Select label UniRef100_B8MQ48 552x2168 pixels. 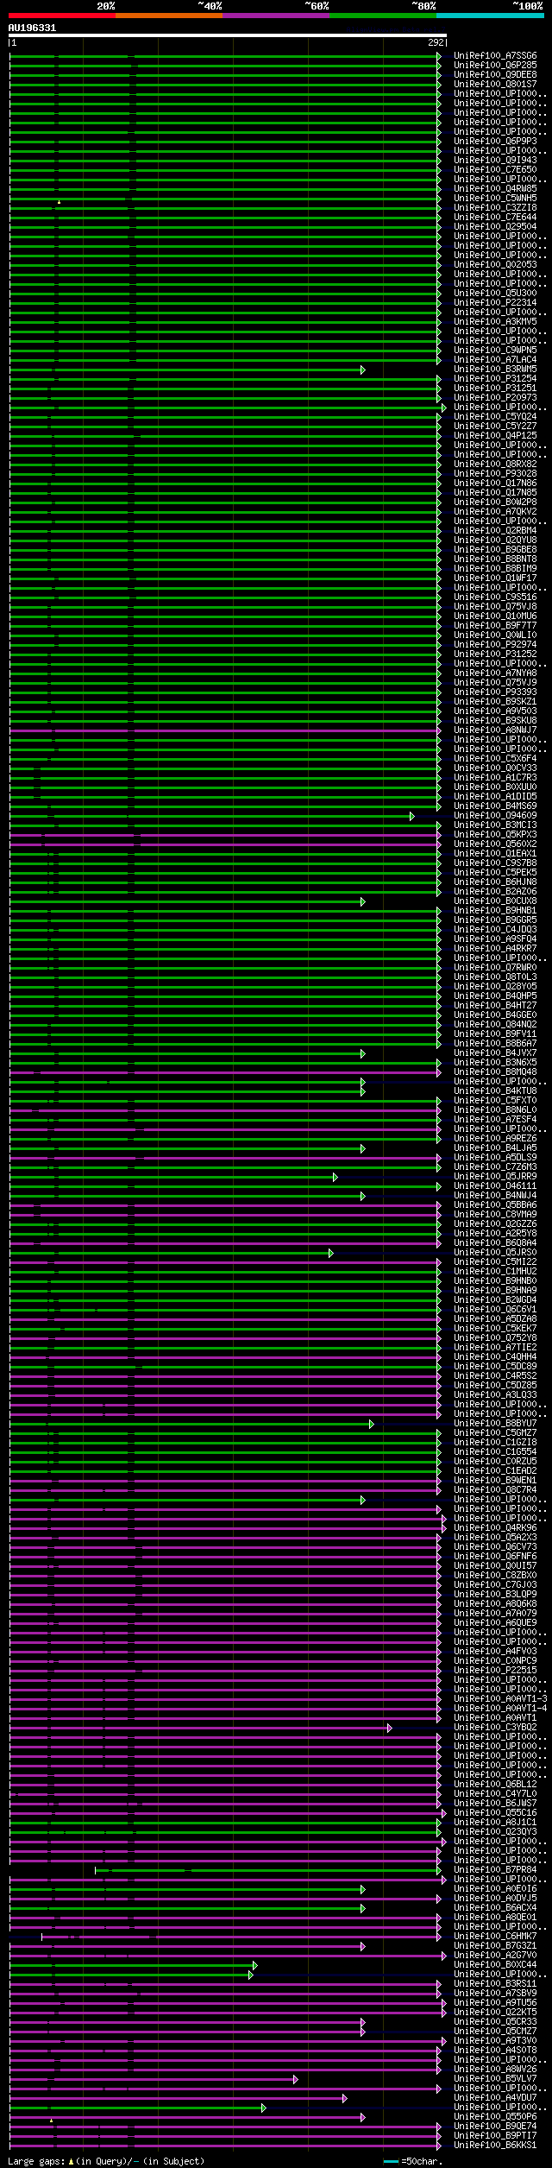click(495, 1072)
